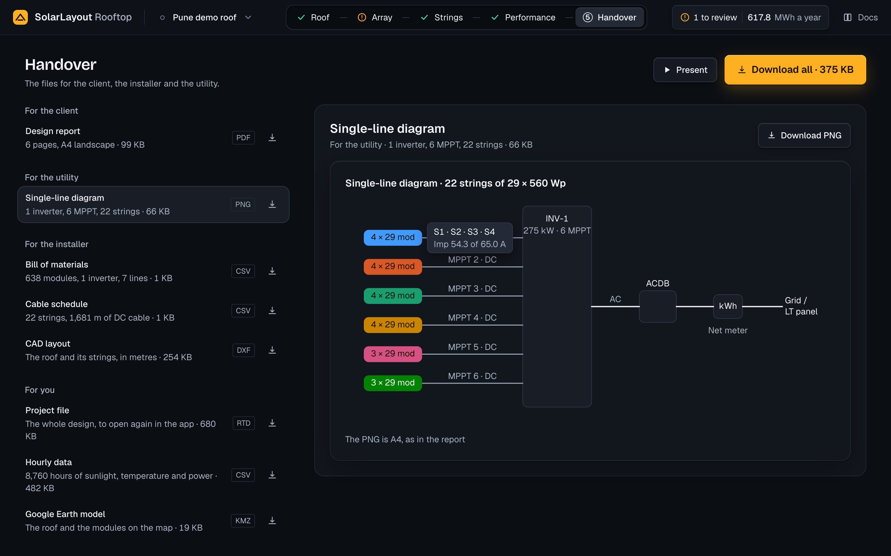Go to the Strings step
The height and width of the screenshot is (556, 891).
[442, 17]
